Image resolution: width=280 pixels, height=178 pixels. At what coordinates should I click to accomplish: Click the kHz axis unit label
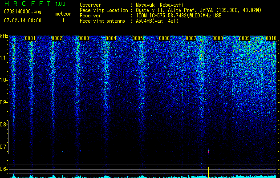4,36
